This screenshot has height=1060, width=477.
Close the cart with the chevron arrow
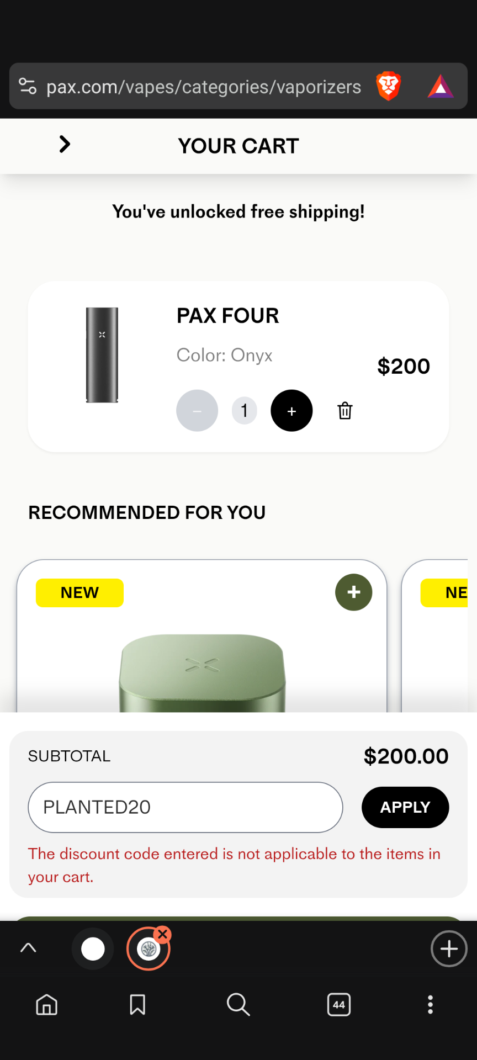tap(65, 145)
